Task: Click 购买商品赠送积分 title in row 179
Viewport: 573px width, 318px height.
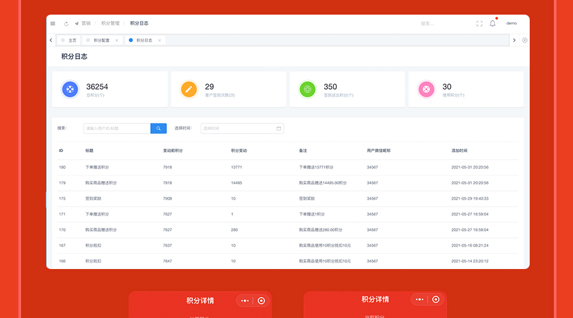Action: coord(101,183)
